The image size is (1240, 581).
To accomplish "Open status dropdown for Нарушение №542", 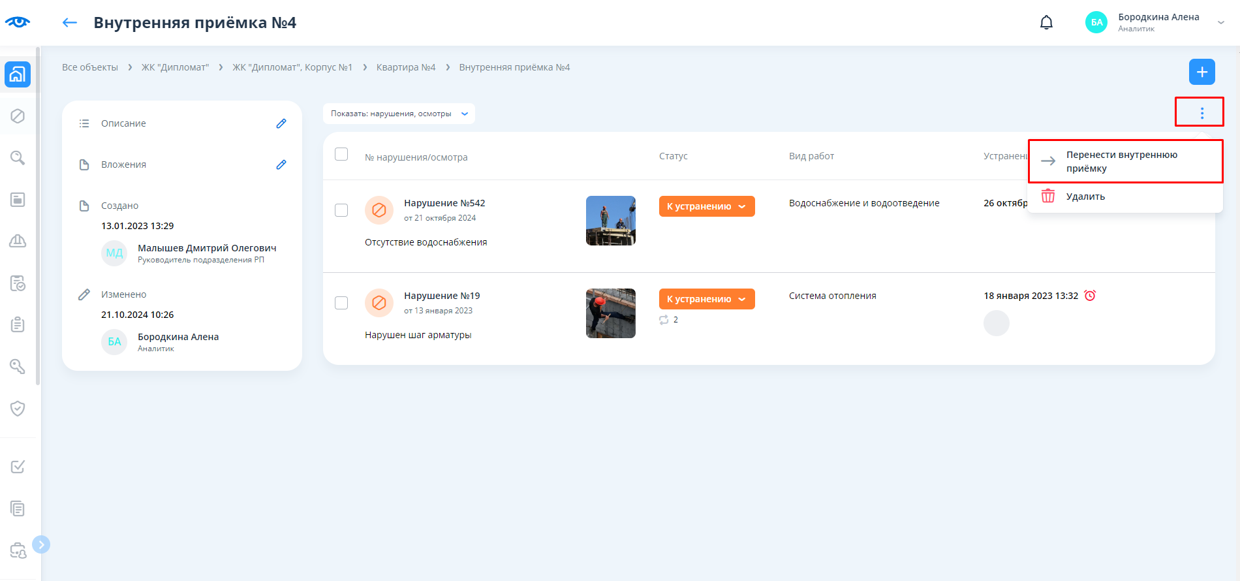I will click(706, 206).
